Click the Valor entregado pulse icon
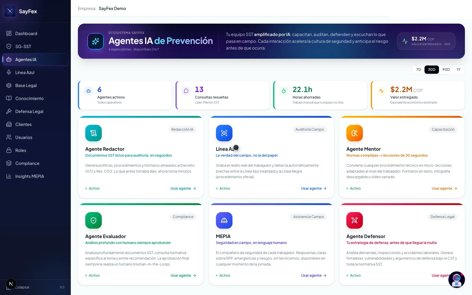This screenshot has height=295, width=472. click(381, 91)
